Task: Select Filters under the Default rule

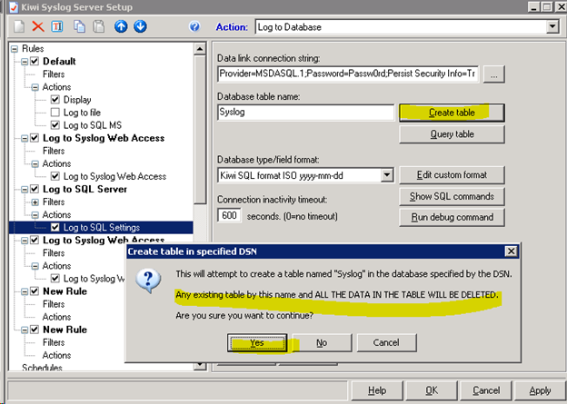Action: [x=54, y=74]
